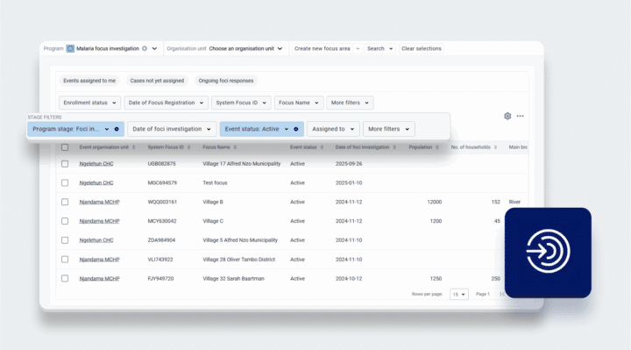Click Clear selections button
631x350 pixels.
422,48
